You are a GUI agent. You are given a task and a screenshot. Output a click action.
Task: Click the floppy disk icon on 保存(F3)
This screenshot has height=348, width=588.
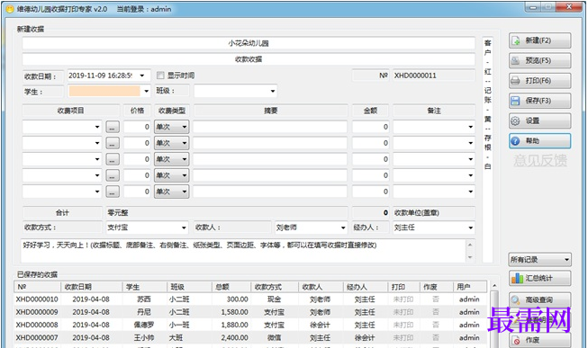[516, 101]
